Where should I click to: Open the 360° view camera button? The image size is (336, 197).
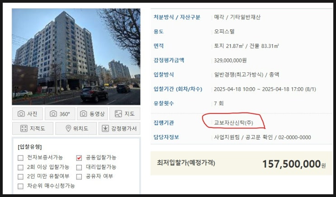(60, 114)
